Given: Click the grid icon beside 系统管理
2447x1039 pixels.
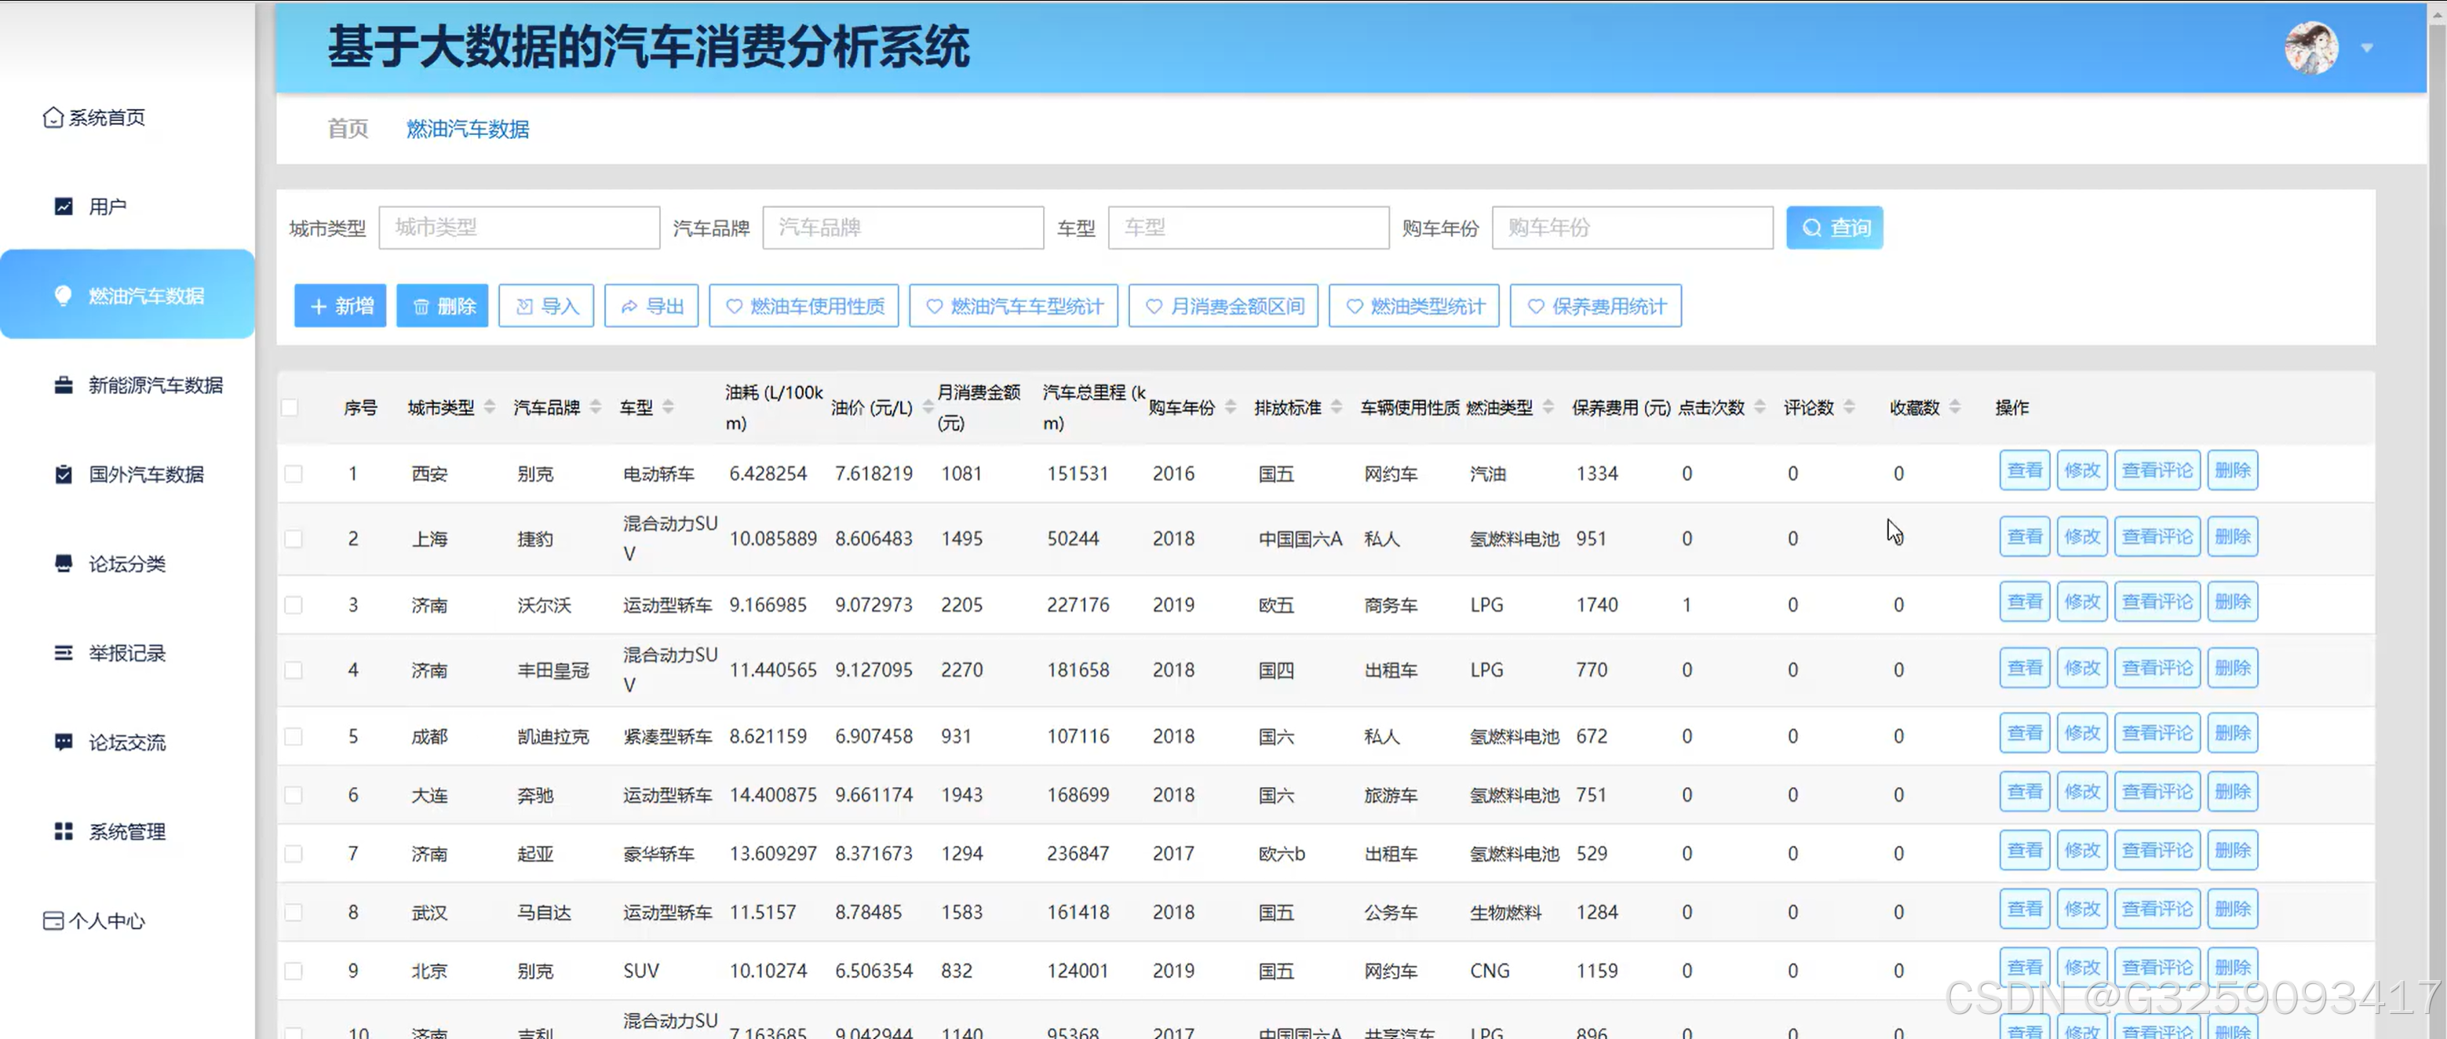Looking at the screenshot, I should [x=64, y=831].
